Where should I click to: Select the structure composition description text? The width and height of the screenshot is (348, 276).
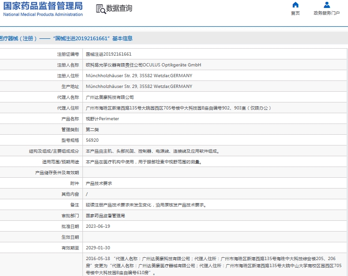(x=153, y=151)
